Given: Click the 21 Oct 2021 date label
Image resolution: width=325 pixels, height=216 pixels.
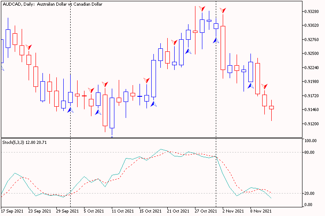Looking at the screenshot, I should 178,211.
